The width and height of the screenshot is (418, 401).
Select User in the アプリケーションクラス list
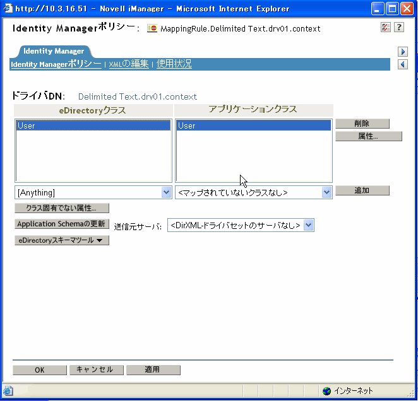point(254,125)
